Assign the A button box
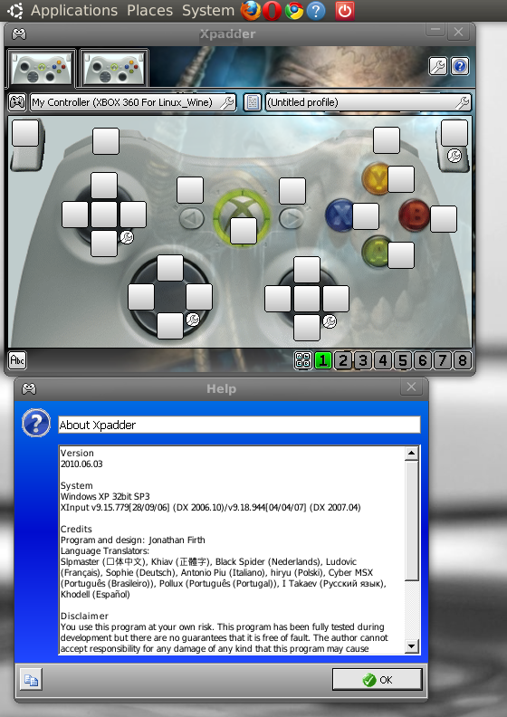The width and height of the screenshot is (507, 717). (x=401, y=254)
